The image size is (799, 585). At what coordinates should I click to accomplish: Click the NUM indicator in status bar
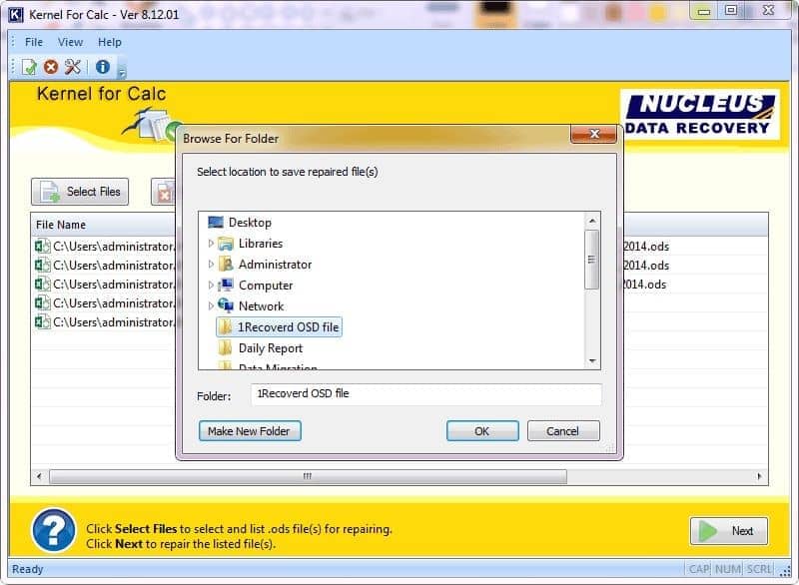coord(728,569)
